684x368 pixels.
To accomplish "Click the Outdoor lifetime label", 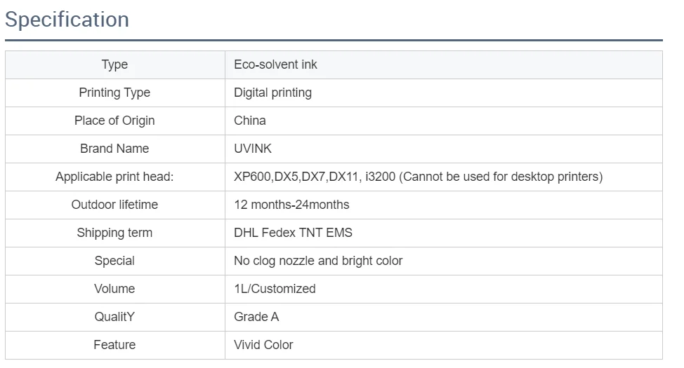I will pyautogui.click(x=114, y=205).
